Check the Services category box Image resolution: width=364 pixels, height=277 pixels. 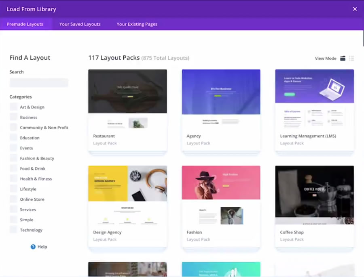[13, 209]
